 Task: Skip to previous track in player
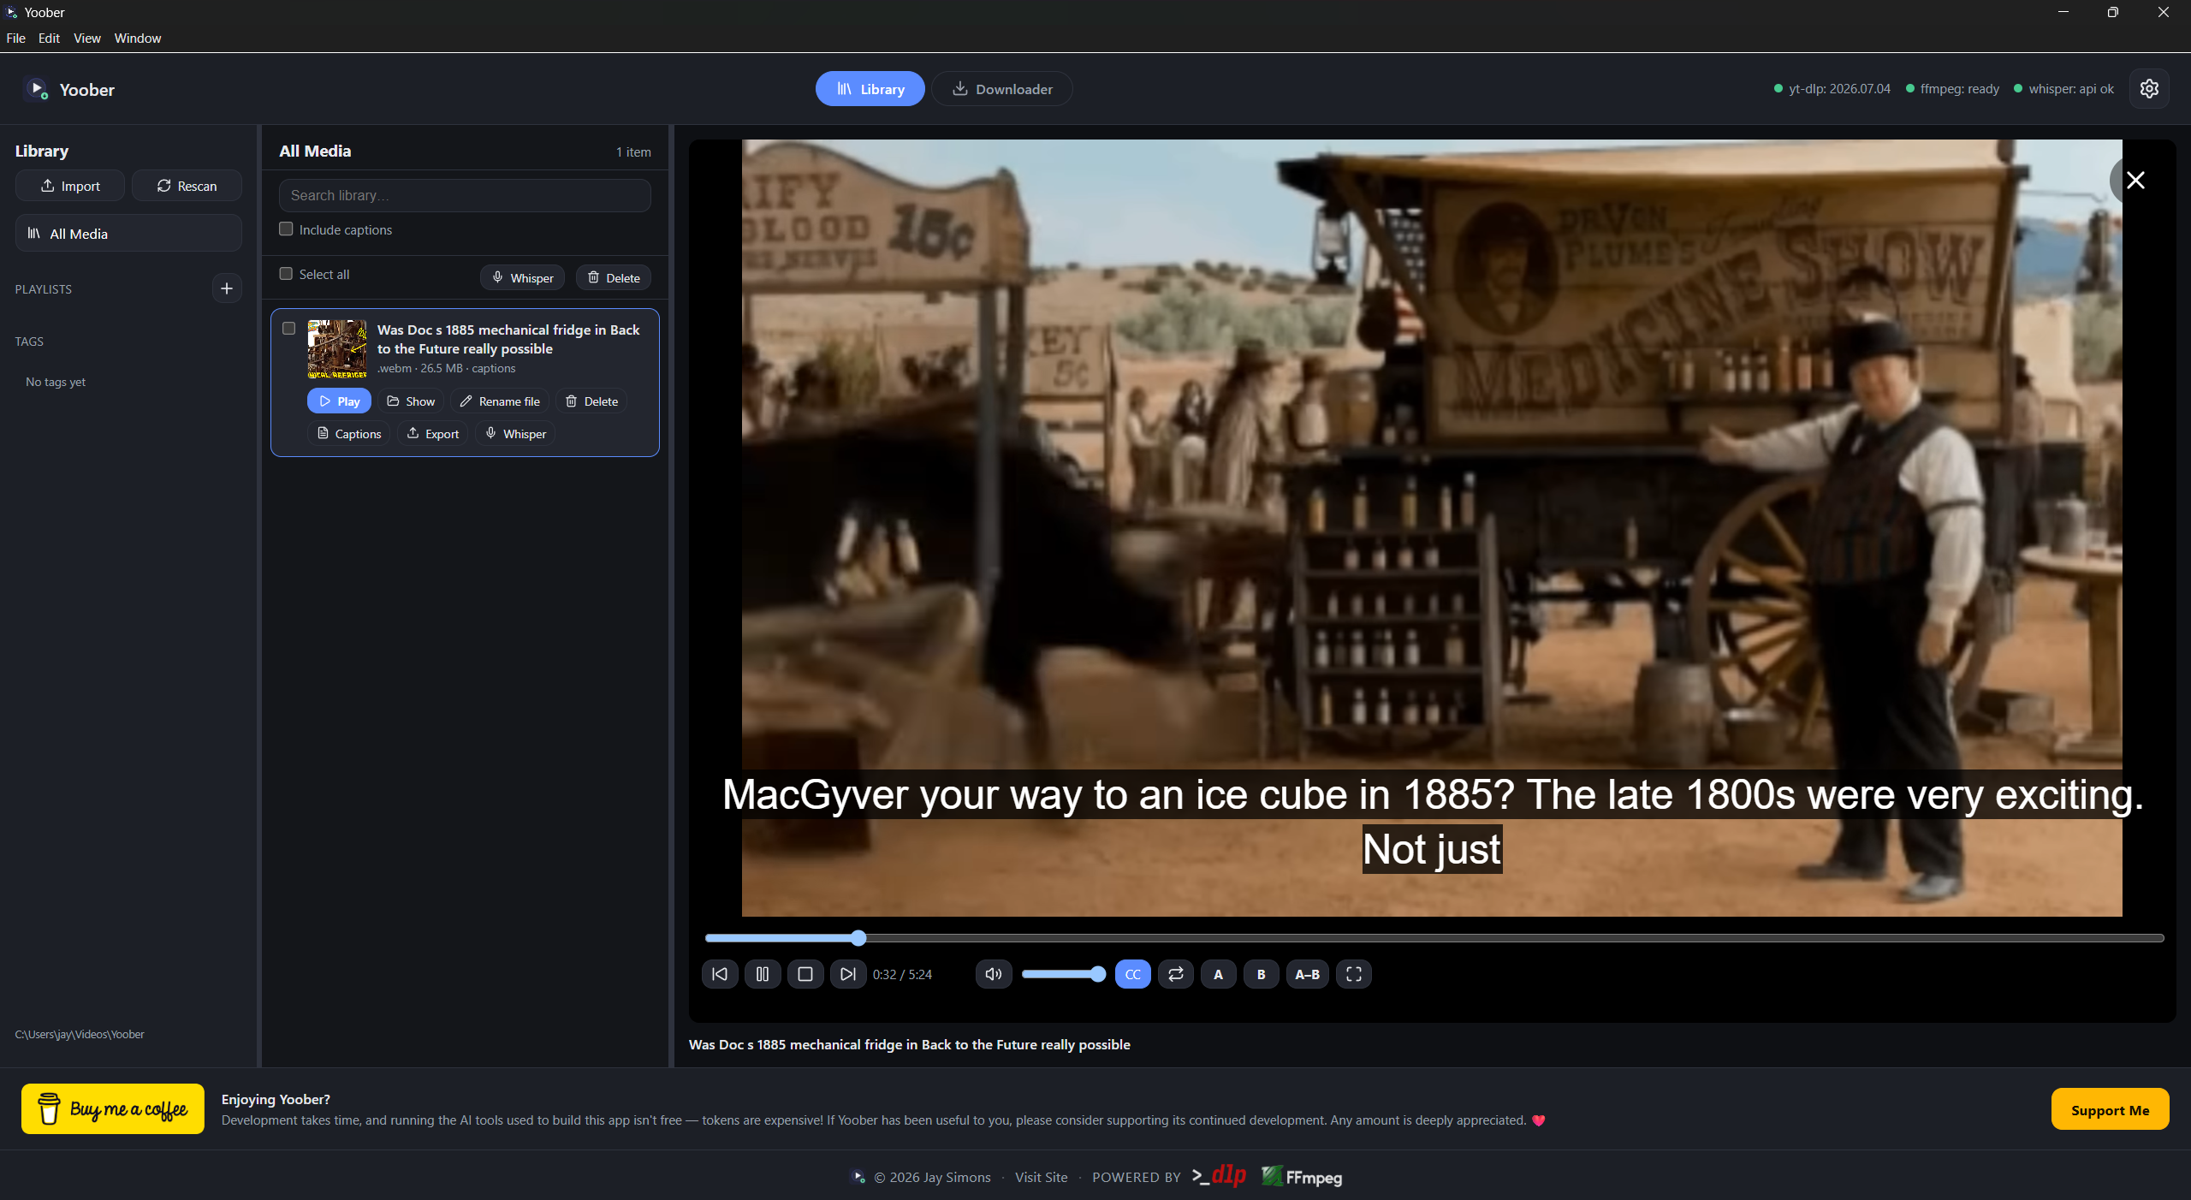pos(720,974)
